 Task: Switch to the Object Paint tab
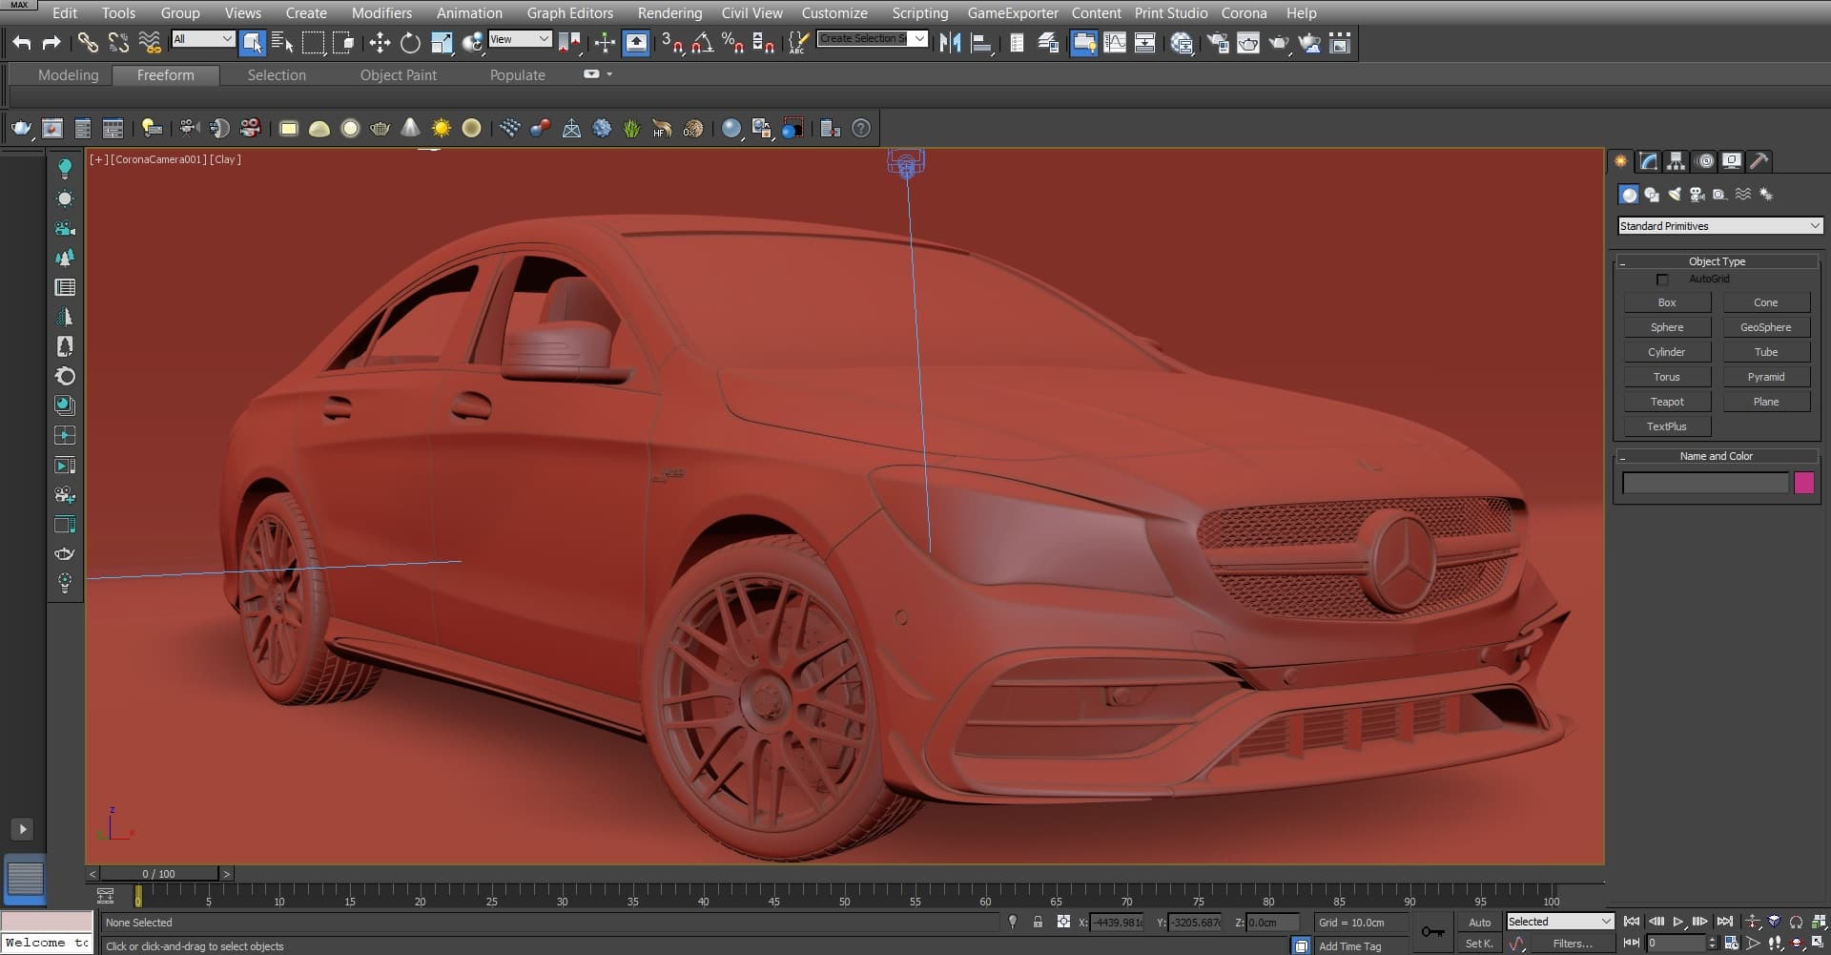coord(398,74)
